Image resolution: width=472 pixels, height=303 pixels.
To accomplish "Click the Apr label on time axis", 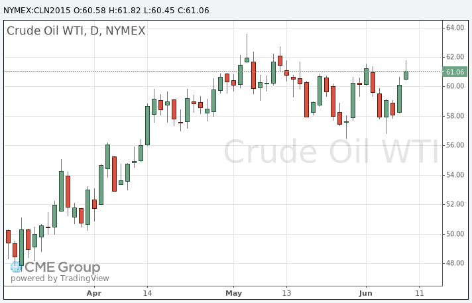I will [x=95, y=292].
